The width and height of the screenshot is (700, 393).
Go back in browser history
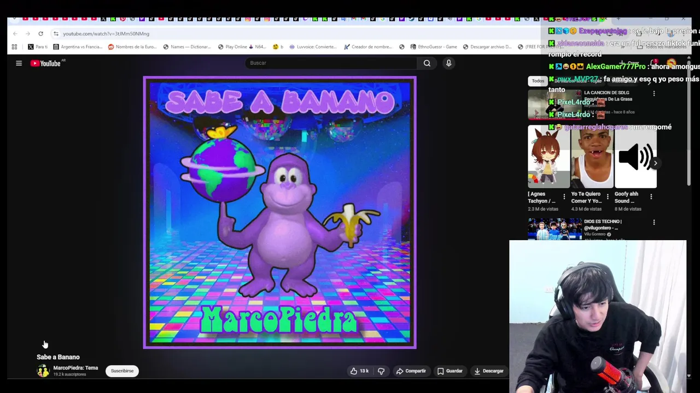[15, 34]
